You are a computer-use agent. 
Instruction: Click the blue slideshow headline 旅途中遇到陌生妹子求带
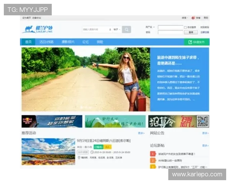[x=178, y=60]
